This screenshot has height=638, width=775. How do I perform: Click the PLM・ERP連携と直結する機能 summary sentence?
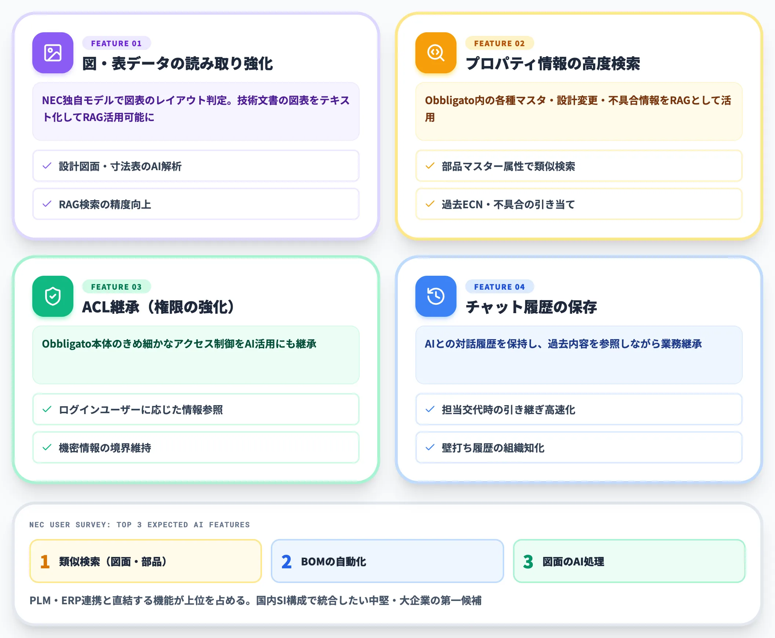click(255, 601)
